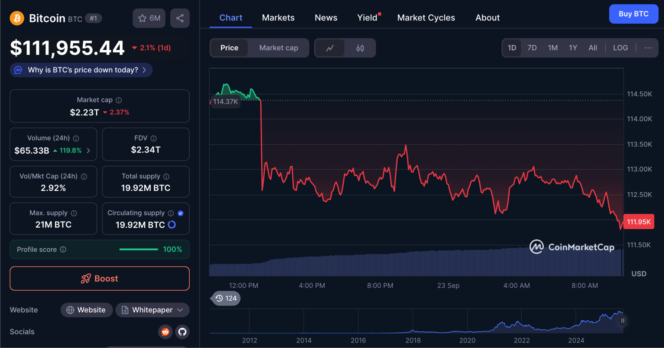The image size is (664, 348).
Task: Switch to line chart view icon
Action: coord(330,48)
